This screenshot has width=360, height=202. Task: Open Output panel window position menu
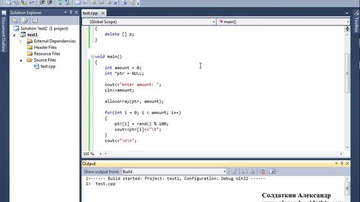point(336,163)
